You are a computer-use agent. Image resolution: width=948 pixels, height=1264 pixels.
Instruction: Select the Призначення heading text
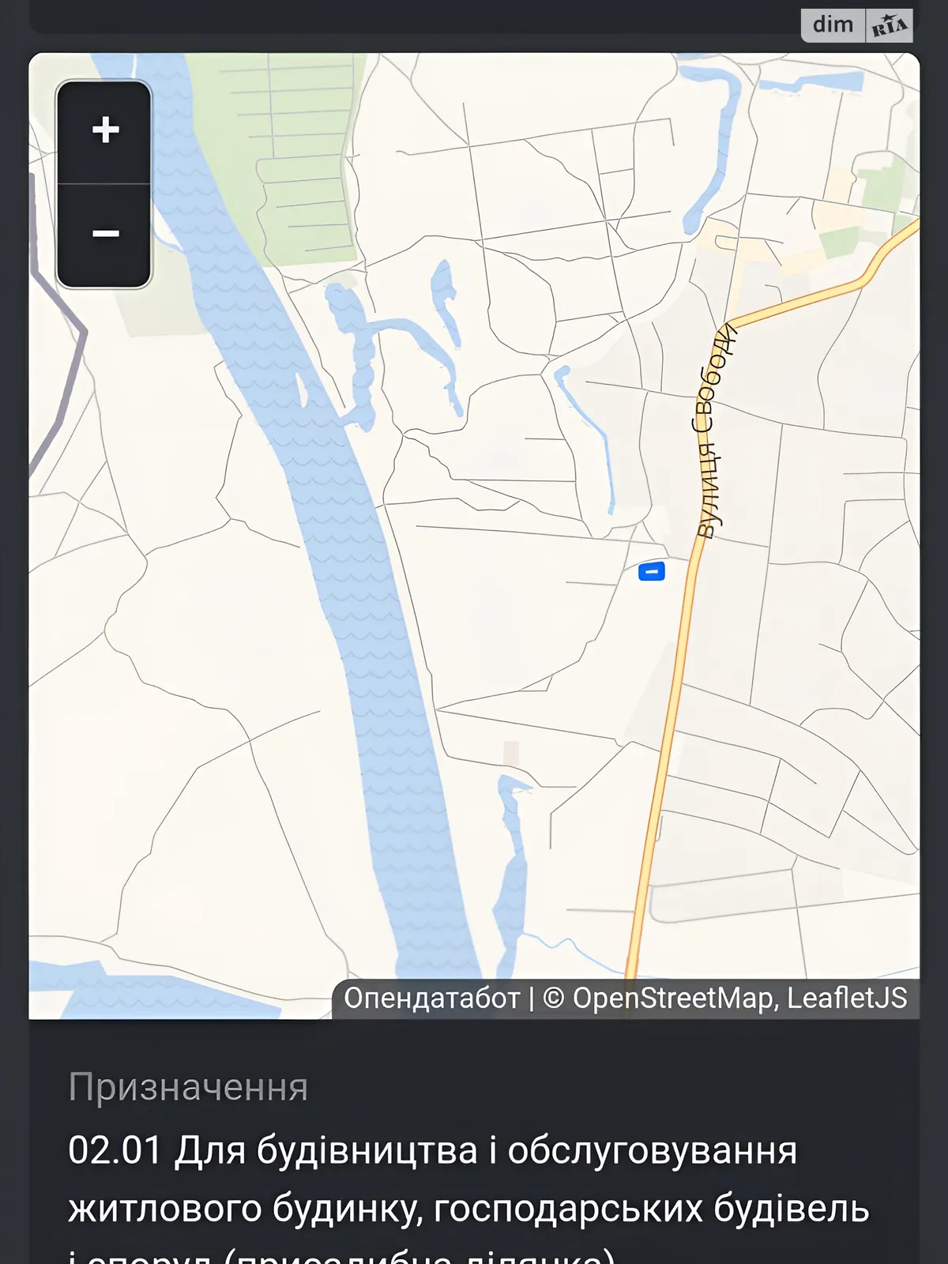(188, 1087)
